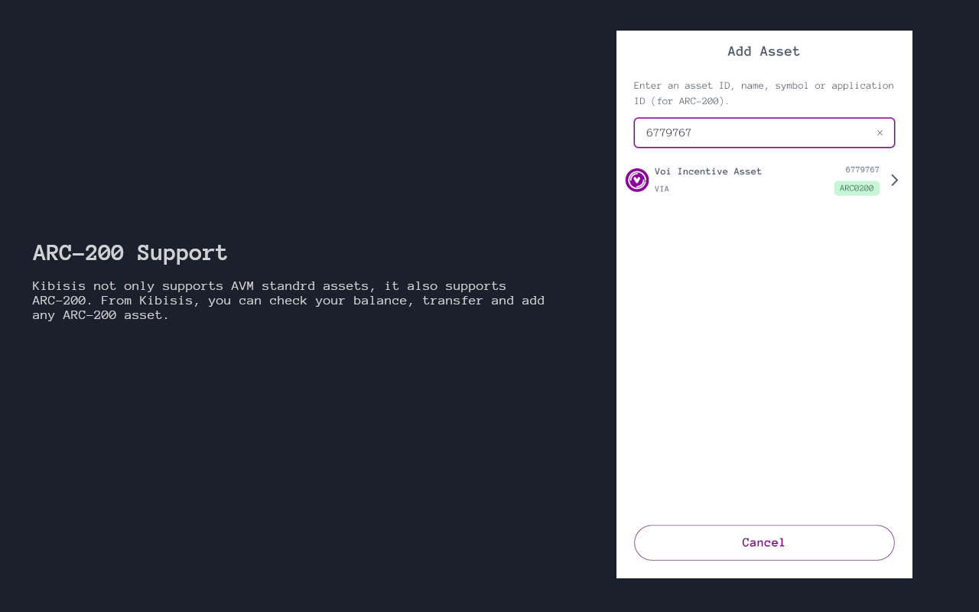The height and width of the screenshot is (612, 979).
Task: Click asset ID 6779767 in result row
Action: click(x=862, y=170)
